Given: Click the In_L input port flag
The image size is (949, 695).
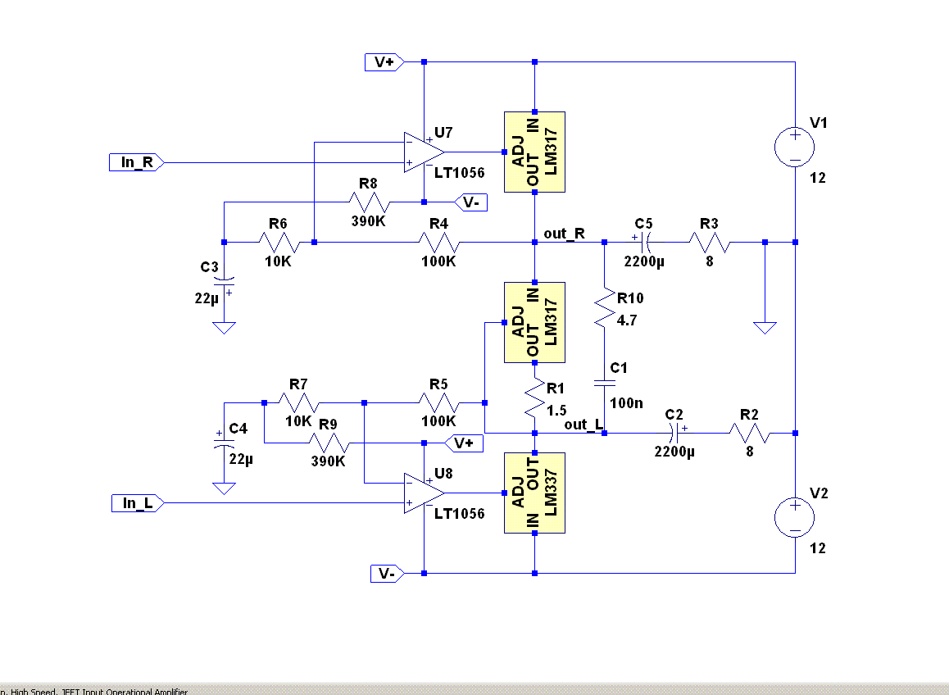Looking at the screenshot, I should [138, 503].
